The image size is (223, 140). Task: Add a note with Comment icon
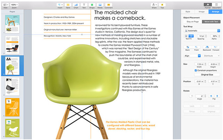tap(109, 5)
